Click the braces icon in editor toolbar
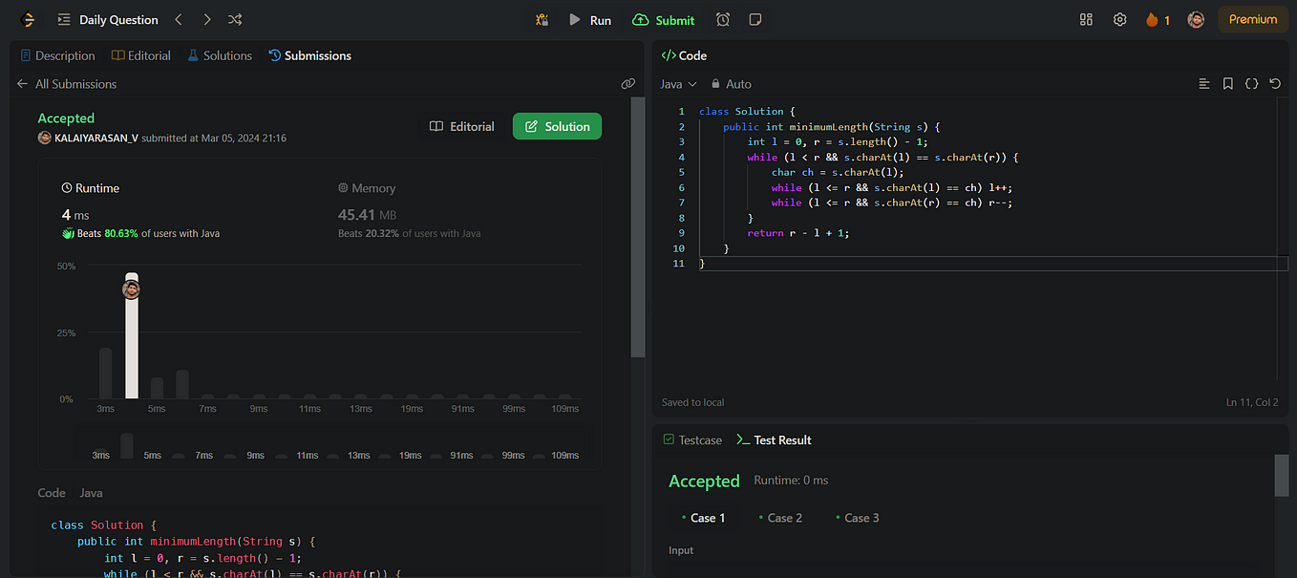 (x=1251, y=84)
